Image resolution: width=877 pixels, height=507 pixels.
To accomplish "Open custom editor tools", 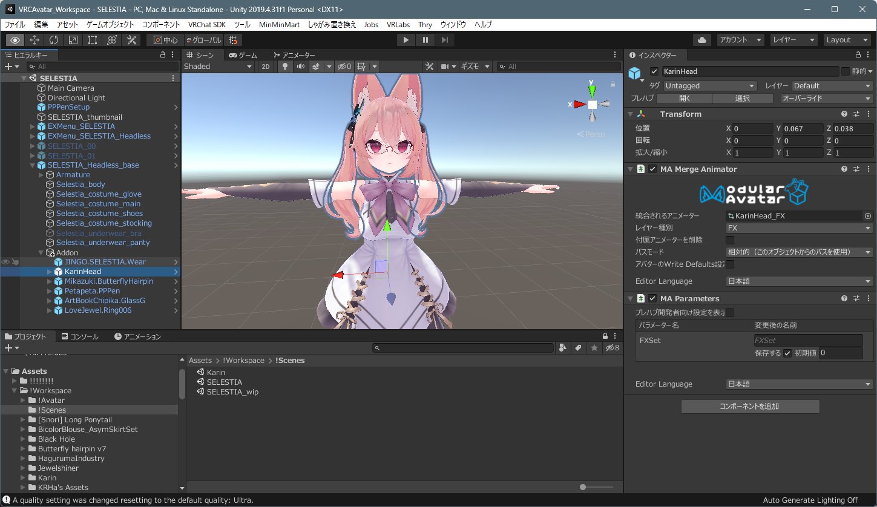I will coord(131,40).
